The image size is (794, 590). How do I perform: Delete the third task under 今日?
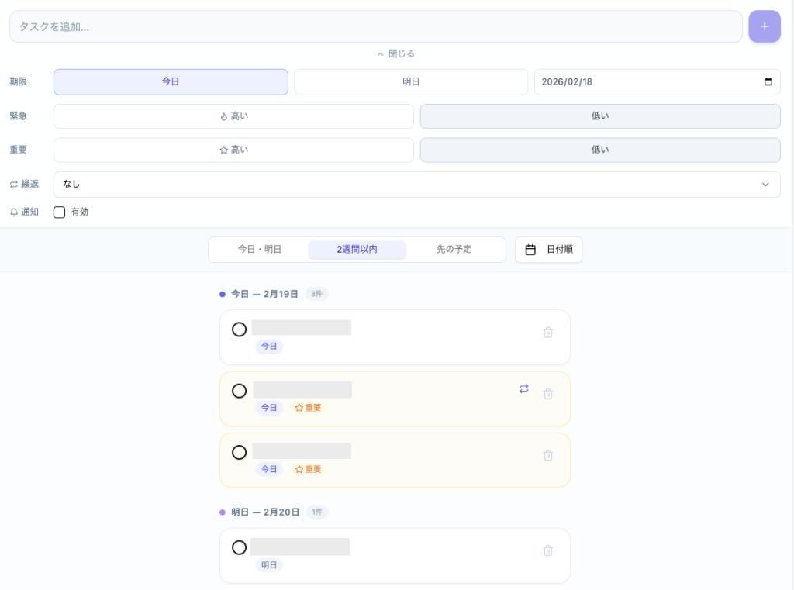(x=547, y=455)
